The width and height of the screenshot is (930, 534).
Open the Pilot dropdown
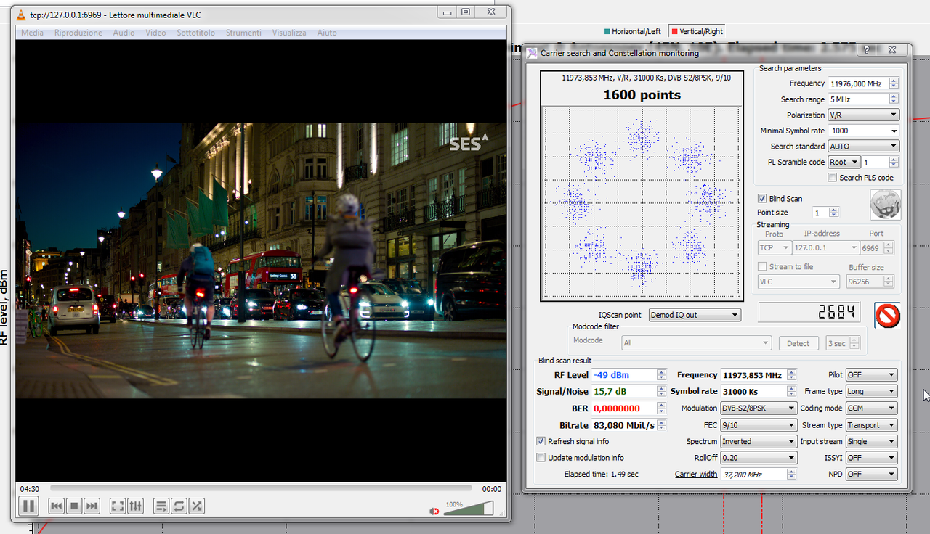pos(872,375)
